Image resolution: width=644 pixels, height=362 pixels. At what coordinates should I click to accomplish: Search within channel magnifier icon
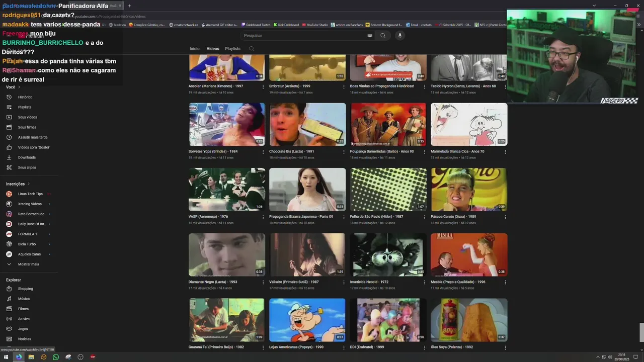(252, 49)
